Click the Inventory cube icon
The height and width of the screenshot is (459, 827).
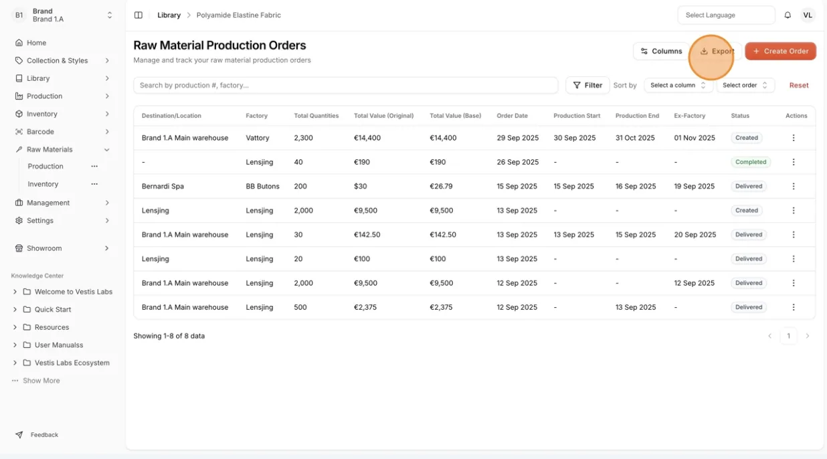pyautogui.click(x=19, y=114)
